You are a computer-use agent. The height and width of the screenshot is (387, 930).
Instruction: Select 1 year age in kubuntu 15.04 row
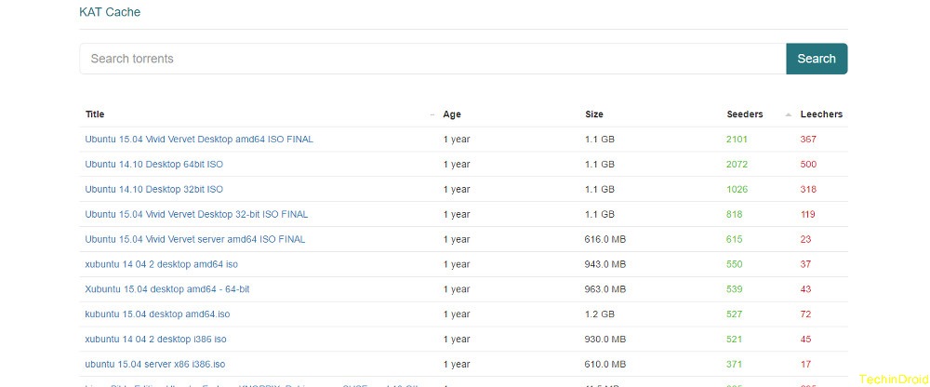click(x=457, y=314)
